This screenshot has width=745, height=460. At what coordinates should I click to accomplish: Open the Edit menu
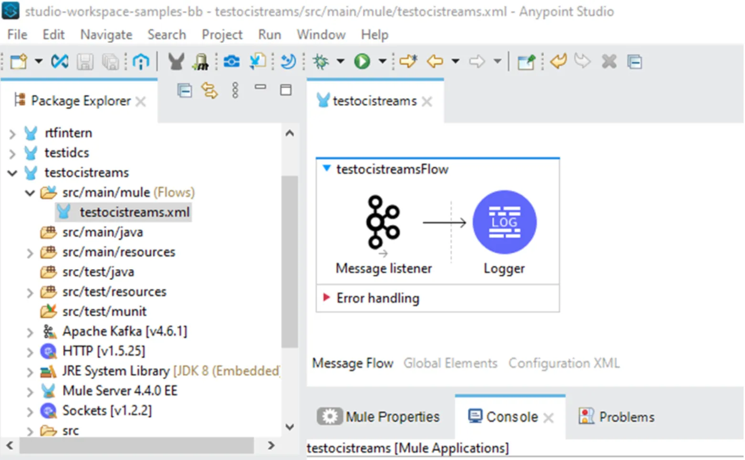[x=53, y=35]
